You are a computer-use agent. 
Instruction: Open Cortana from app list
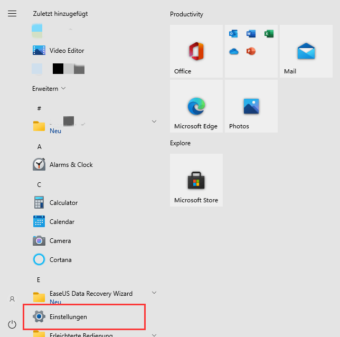point(60,260)
